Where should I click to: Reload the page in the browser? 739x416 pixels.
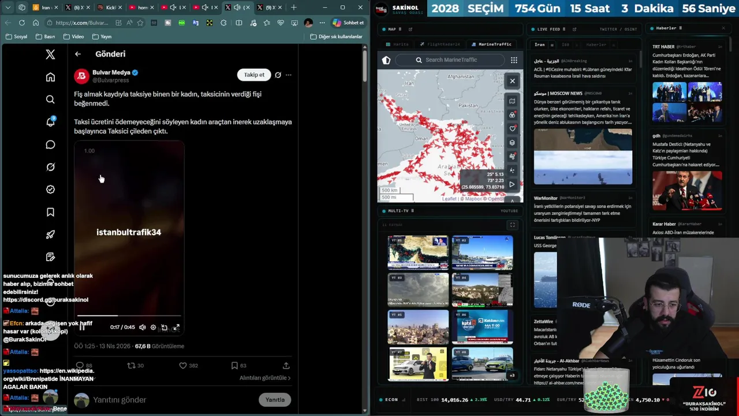[21, 23]
